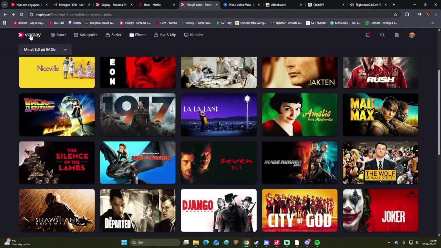Viewport: 441px width, 248px height.
Task: Open the Django Unchained movie
Action: [x=219, y=210]
